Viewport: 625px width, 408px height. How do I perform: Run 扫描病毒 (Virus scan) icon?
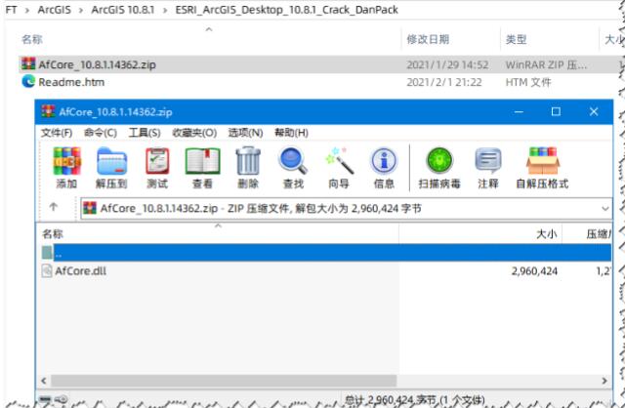pos(439,161)
